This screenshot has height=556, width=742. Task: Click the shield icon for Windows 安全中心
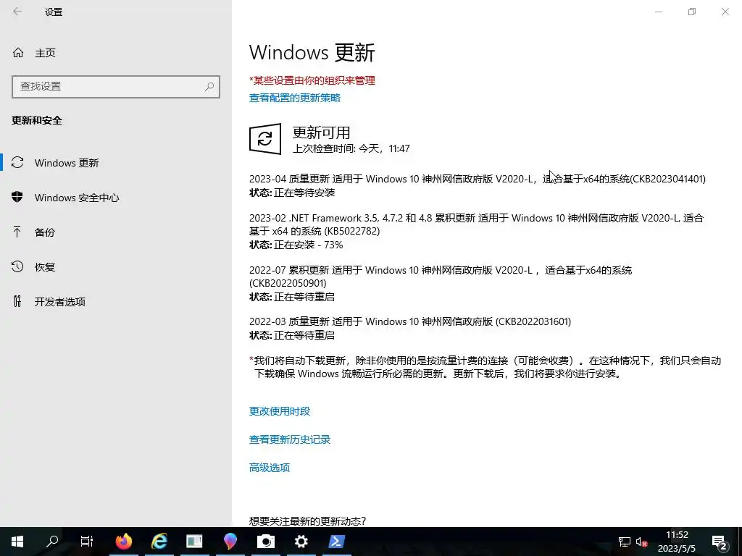(17, 197)
